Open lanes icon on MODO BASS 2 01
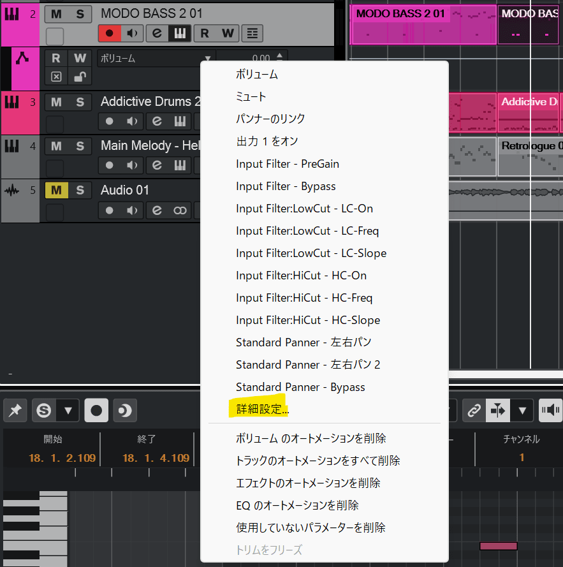 click(x=252, y=33)
